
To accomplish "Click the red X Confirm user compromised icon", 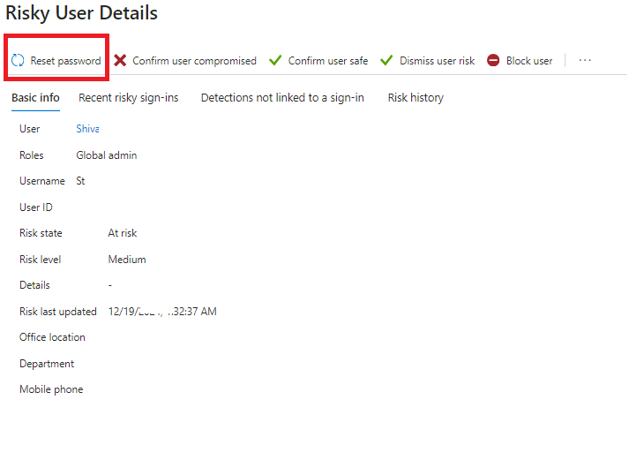I will pyautogui.click(x=120, y=60).
